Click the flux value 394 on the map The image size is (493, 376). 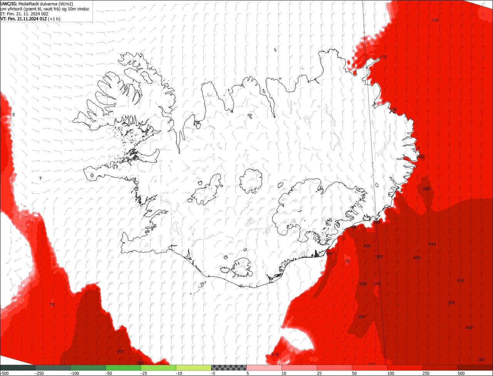(x=377, y=223)
